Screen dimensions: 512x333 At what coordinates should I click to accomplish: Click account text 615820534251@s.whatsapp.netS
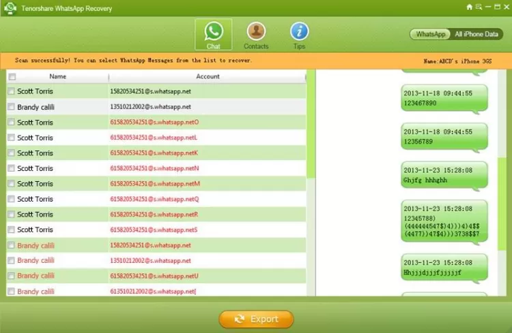154,229
